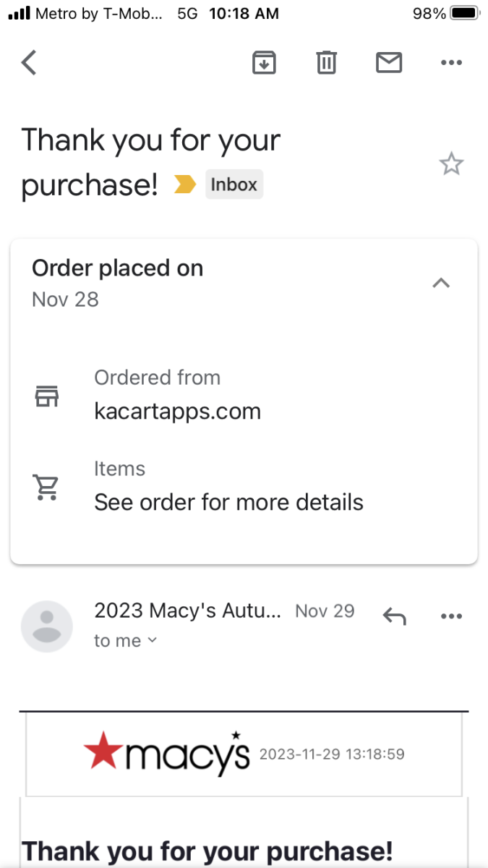Screen dimensions: 488x868
Task: Tap sender name 2023 Macy's Autu...
Action: click(187, 611)
